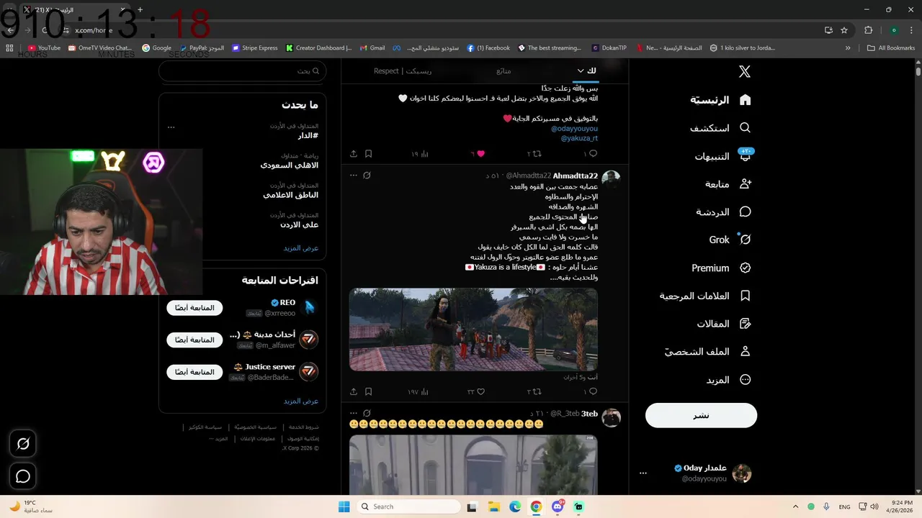
Task: Repost the top post mentioning @odayyouyou
Action: (536, 153)
